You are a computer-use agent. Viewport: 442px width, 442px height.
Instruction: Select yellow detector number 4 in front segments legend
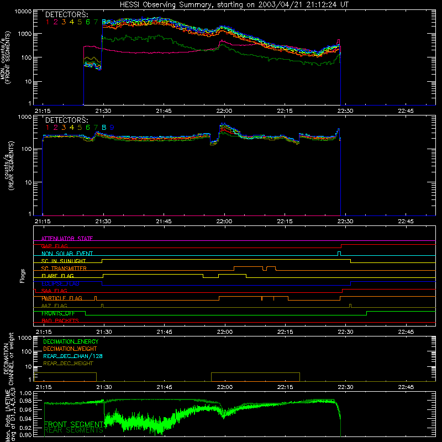(x=72, y=22)
